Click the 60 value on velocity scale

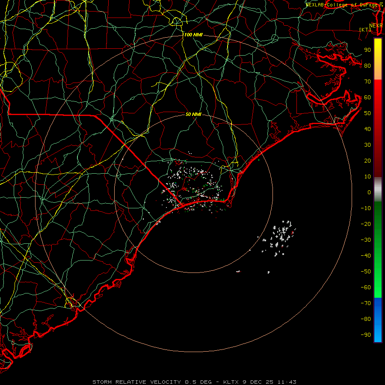(367, 98)
